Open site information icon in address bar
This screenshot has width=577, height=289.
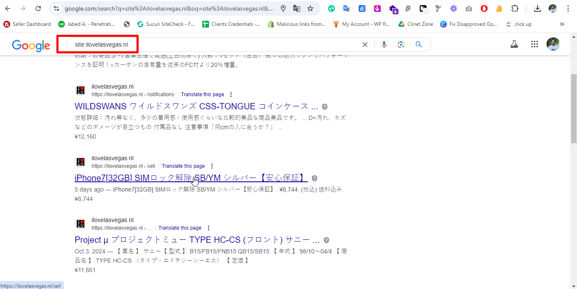click(x=56, y=8)
